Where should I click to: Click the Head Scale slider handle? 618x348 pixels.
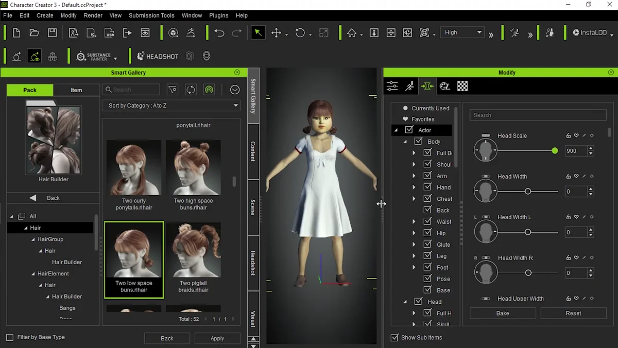point(555,151)
